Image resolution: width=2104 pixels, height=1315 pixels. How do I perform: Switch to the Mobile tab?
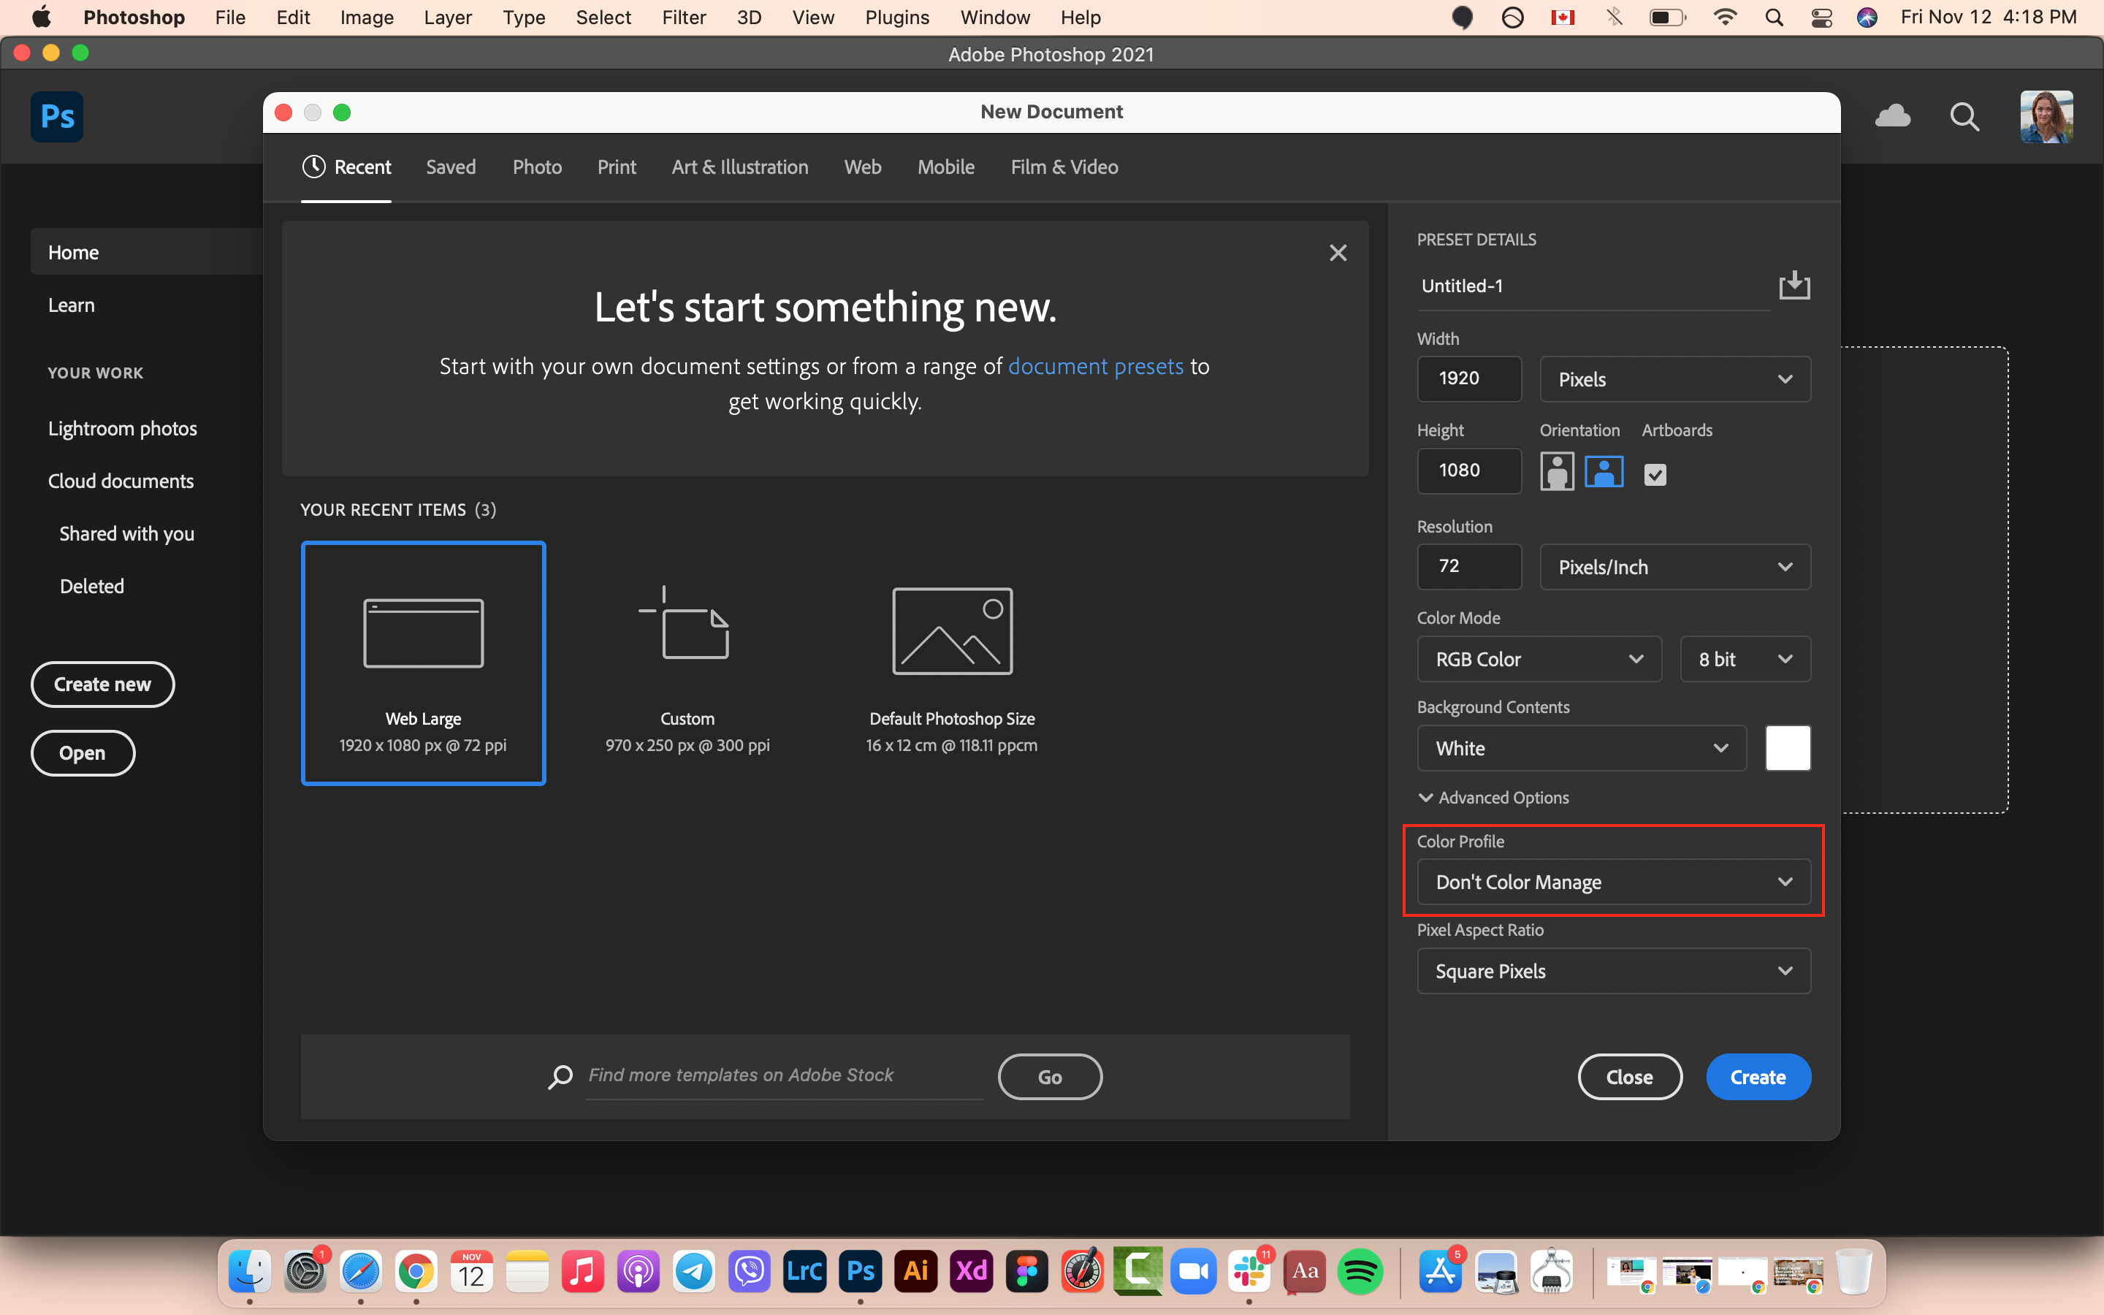946,167
